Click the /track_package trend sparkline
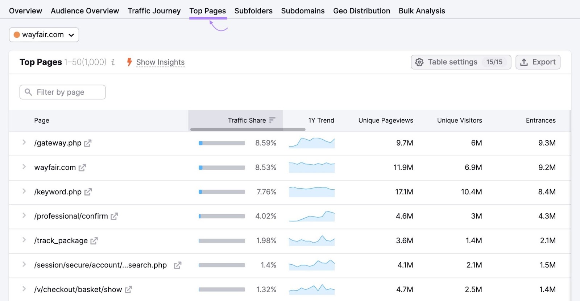 pos(312,240)
